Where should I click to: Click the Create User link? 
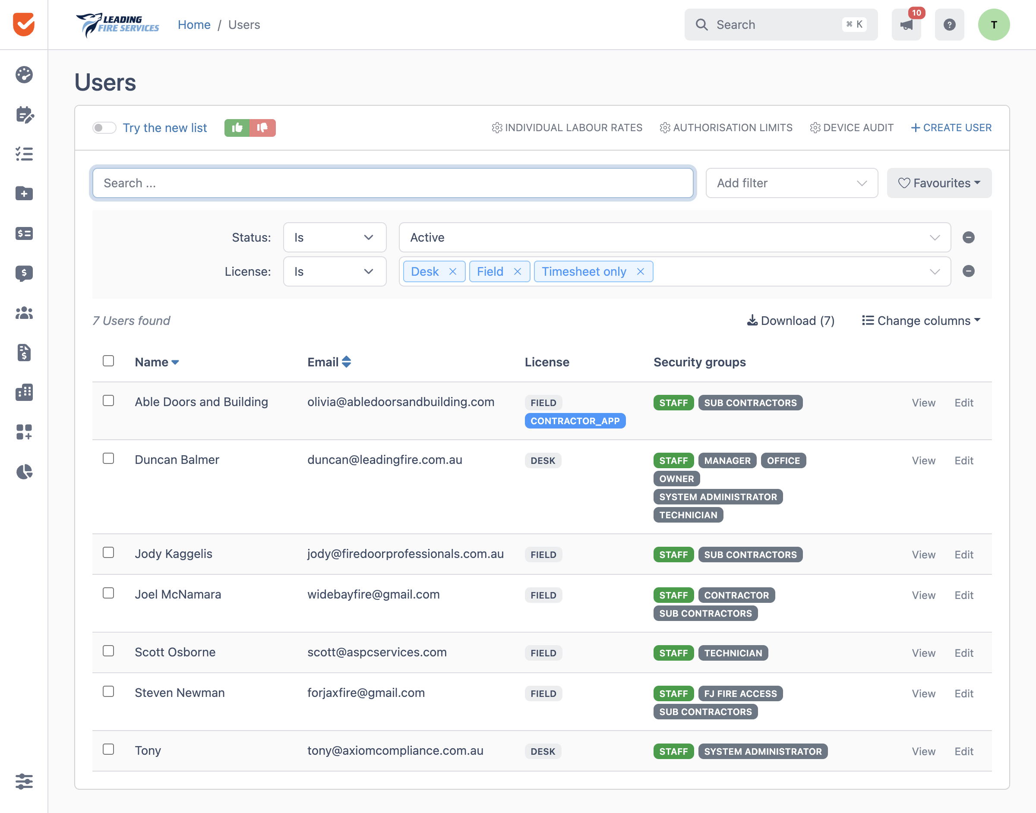(951, 128)
